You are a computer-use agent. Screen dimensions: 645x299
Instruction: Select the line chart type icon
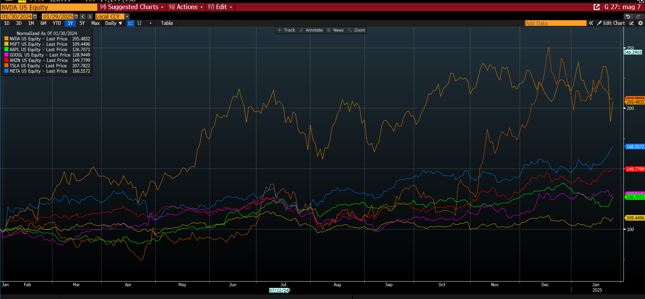[131, 23]
